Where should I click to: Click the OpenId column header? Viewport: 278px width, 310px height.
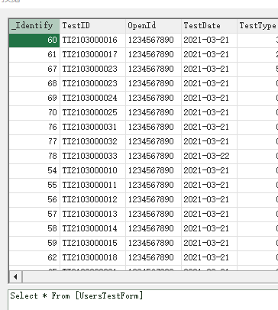coord(154,26)
